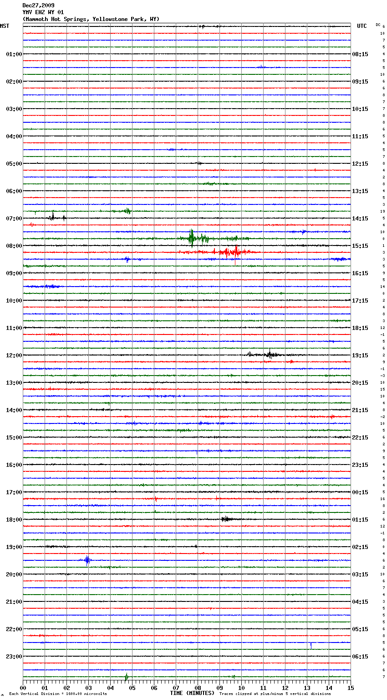Click minute axis tick label 15

[350, 688]
